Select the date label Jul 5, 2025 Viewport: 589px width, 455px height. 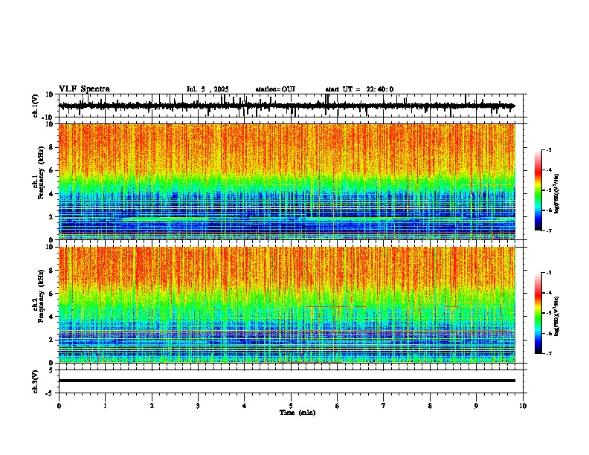(x=207, y=89)
